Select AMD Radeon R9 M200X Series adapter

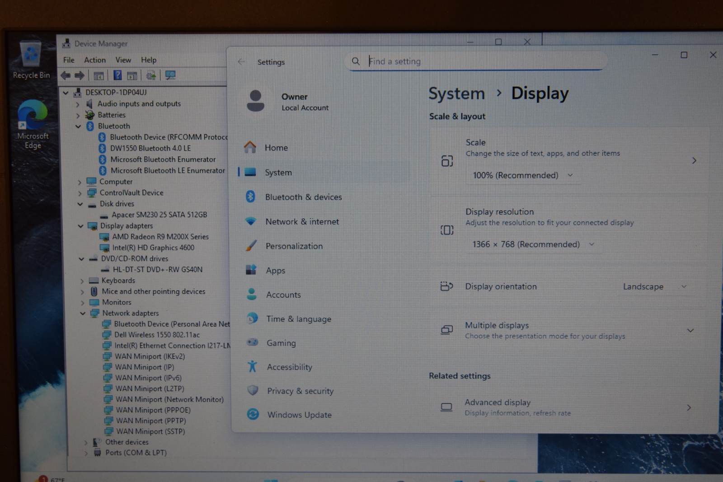[x=160, y=237]
